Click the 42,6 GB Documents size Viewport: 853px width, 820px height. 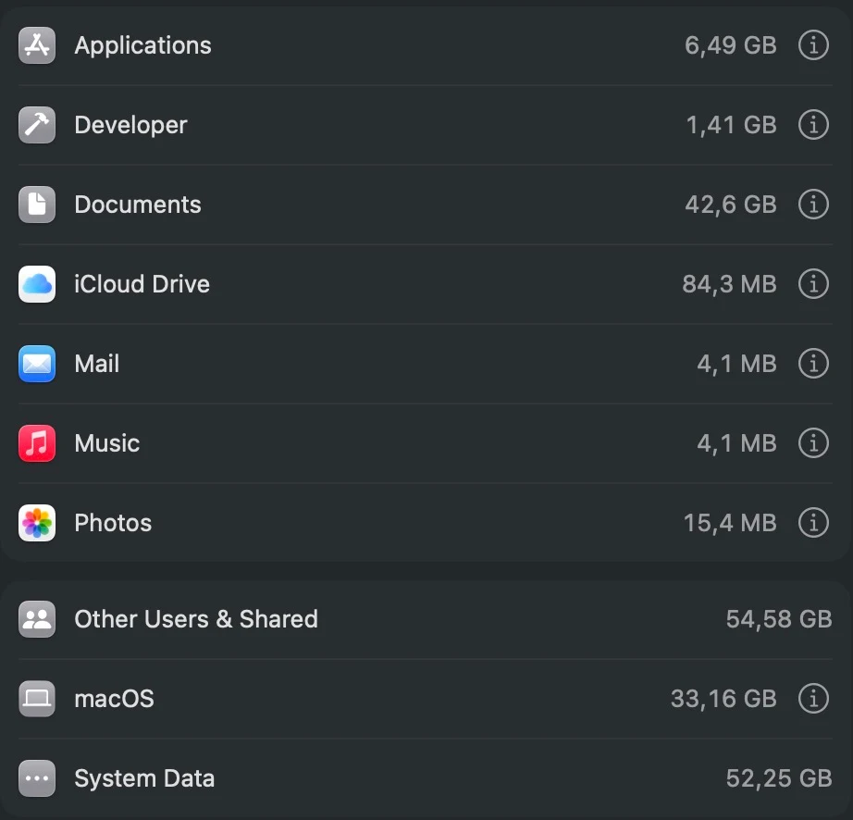click(x=731, y=205)
